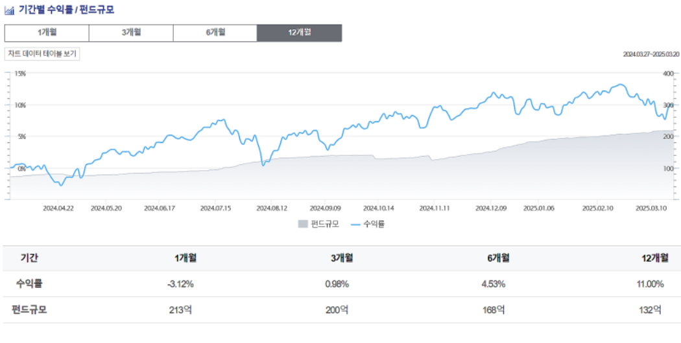Click the 100 right axis label
The height and width of the screenshot is (343, 681).
(668, 168)
